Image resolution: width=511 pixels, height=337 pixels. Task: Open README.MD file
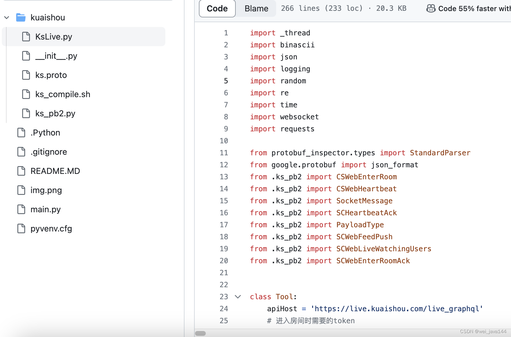click(55, 171)
